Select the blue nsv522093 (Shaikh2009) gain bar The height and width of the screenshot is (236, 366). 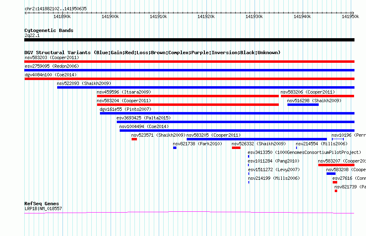(x=206, y=87)
